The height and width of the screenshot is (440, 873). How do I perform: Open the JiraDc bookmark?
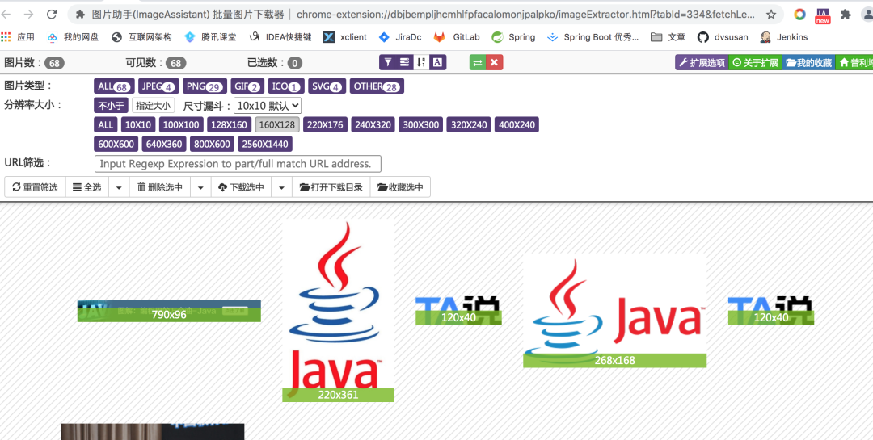400,37
